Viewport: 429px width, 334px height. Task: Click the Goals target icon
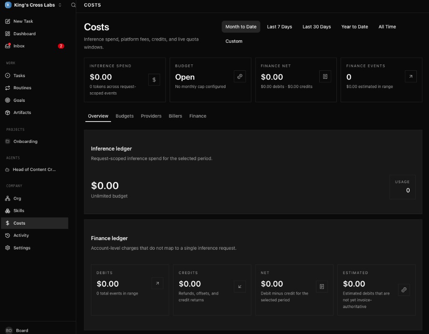coord(8,100)
